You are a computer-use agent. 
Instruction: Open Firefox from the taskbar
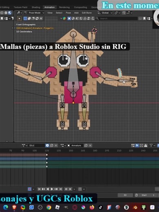[x=92, y=208]
